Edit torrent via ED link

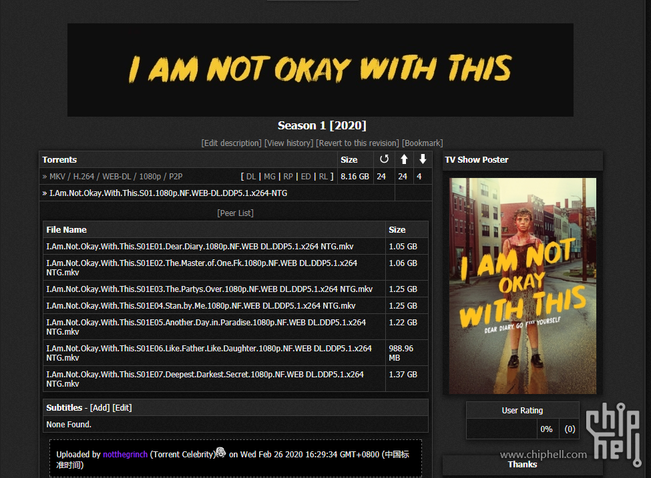pyautogui.click(x=306, y=177)
